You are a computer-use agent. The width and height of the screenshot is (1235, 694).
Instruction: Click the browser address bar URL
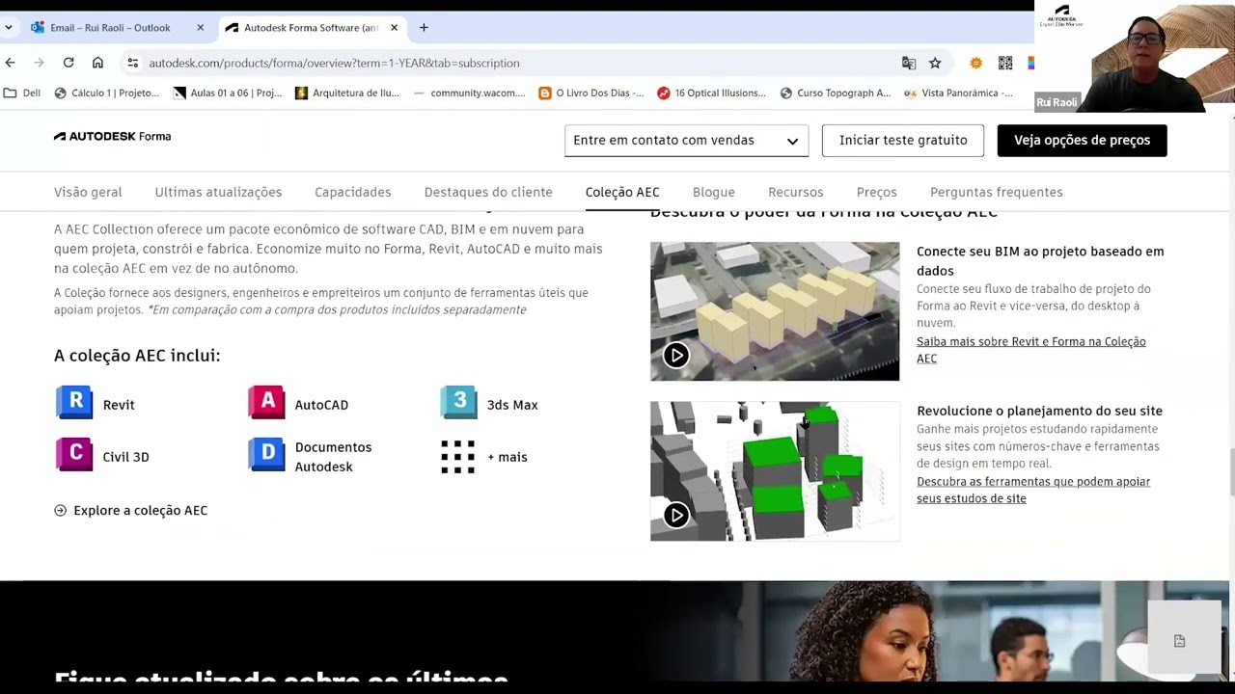(x=334, y=63)
